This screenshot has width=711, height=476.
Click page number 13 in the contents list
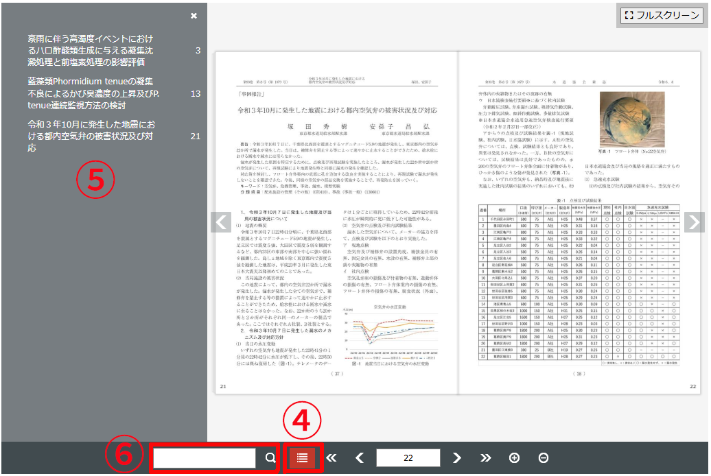click(x=196, y=93)
